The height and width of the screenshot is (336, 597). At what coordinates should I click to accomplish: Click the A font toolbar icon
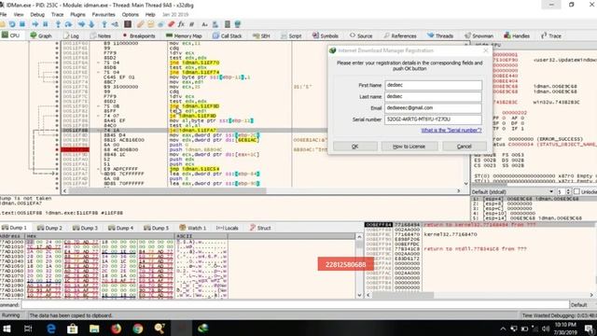tap(204, 24)
